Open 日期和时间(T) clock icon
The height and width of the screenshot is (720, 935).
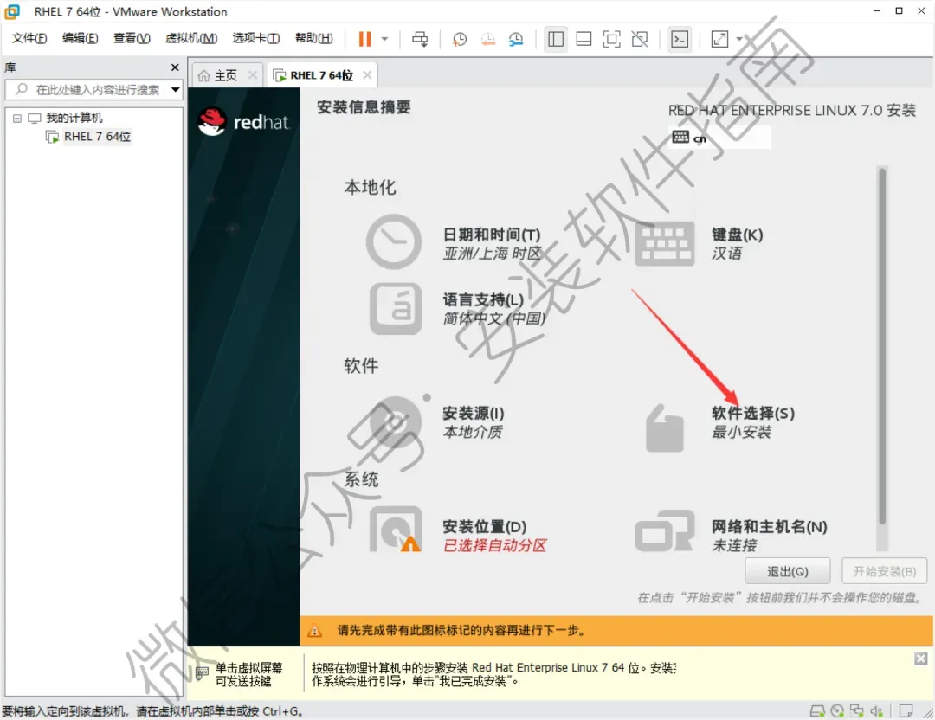pos(394,242)
